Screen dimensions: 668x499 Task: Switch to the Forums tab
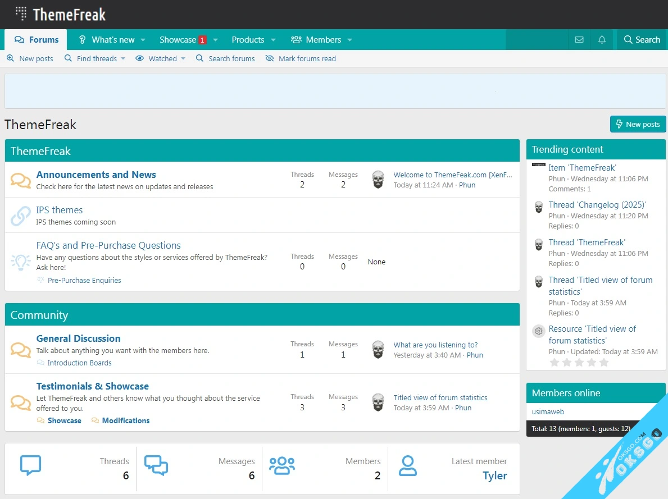[37, 40]
